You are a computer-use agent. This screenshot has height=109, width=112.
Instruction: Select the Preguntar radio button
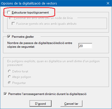pos(9,83)
